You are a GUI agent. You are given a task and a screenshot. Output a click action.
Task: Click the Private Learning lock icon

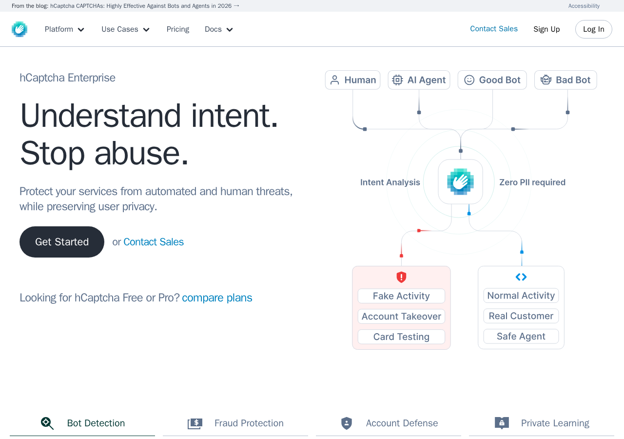pyautogui.click(x=502, y=423)
